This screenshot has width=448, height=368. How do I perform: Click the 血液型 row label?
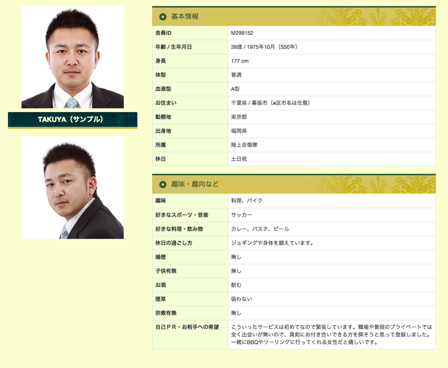[163, 89]
